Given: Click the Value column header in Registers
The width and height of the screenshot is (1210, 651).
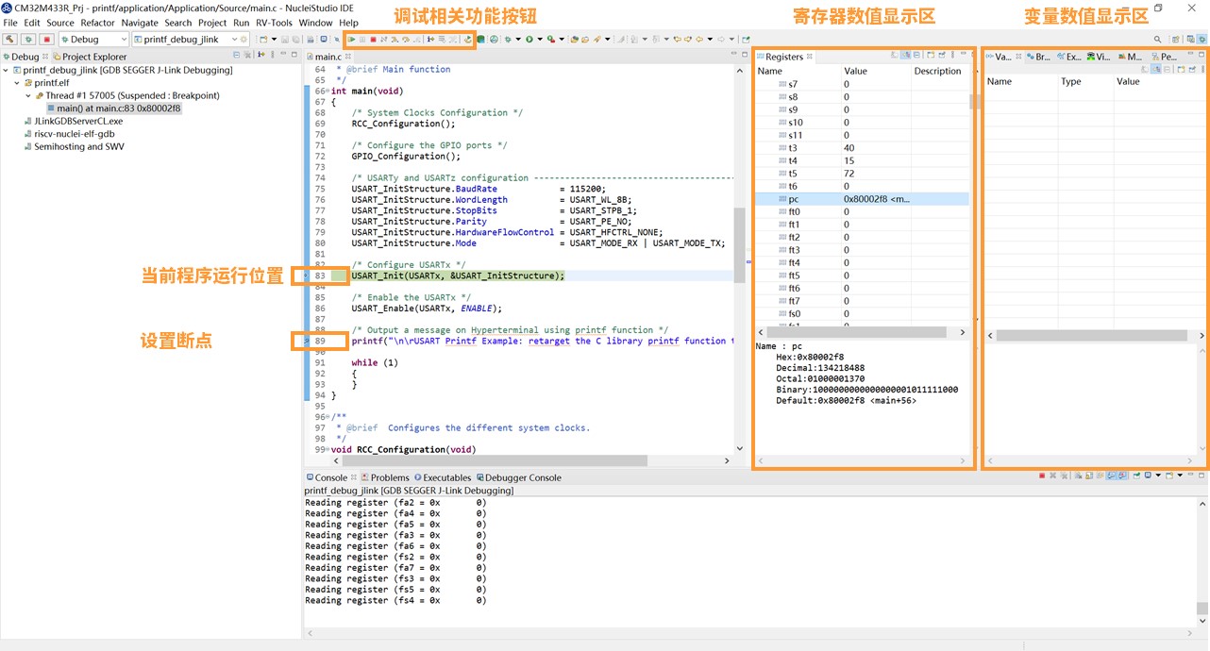Looking at the screenshot, I should (876, 71).
